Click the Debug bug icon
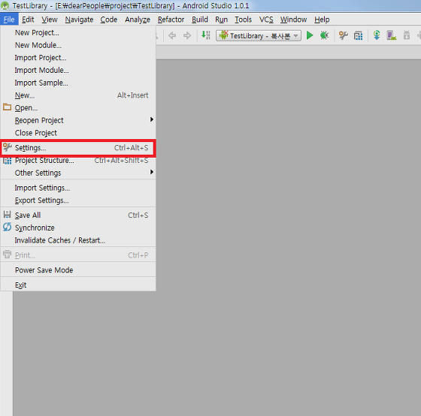Viewport: 421px width, 416px height. [324, 35]
